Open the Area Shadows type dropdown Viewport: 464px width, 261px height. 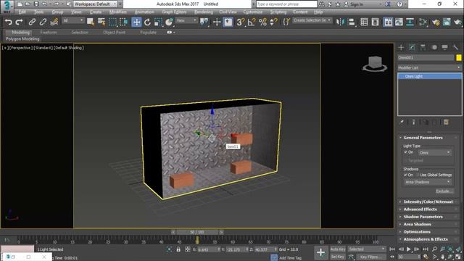(428, 182)
